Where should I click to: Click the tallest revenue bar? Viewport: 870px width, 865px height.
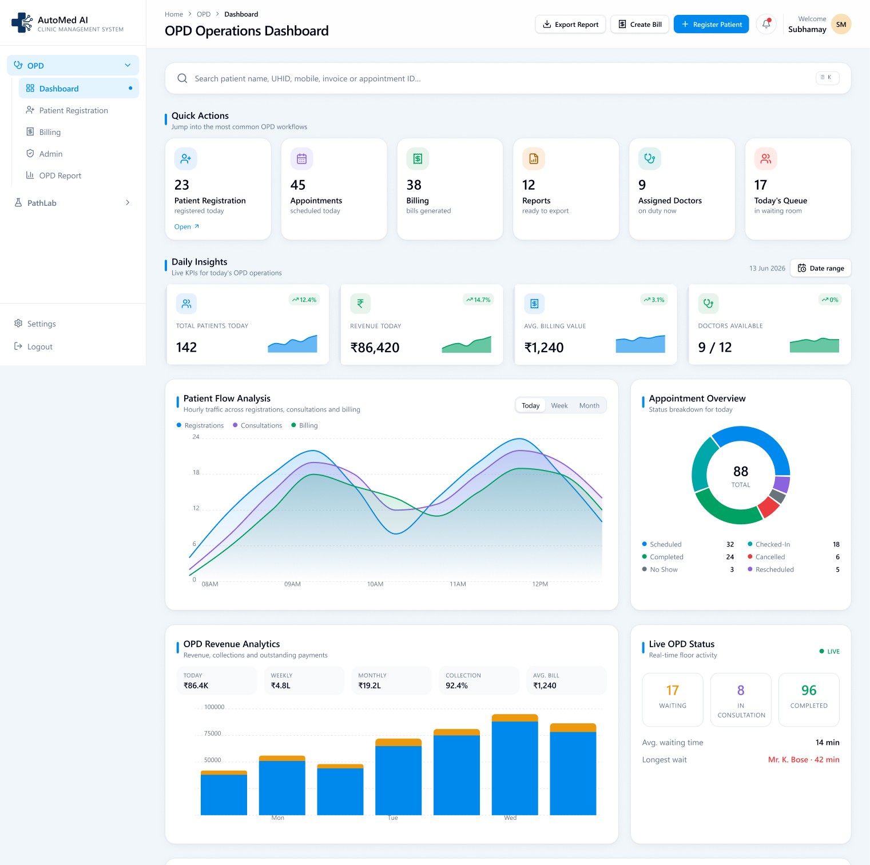click(515, 764)
